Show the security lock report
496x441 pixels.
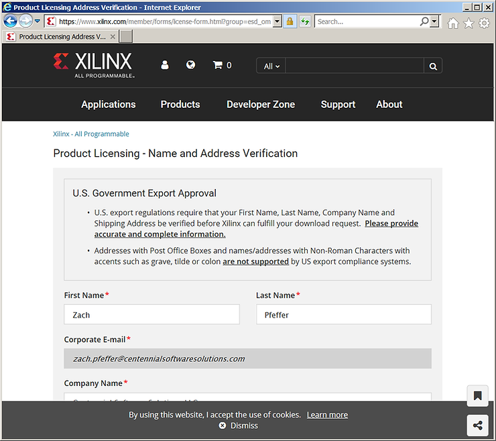(x=290, y=21)
